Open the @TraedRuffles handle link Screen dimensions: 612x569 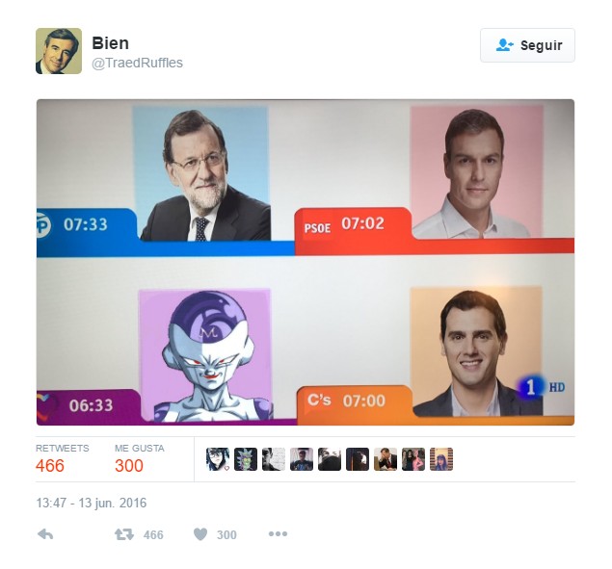click(137, 63)
